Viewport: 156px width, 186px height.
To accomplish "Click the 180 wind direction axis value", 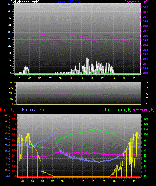I will point(11,94).
